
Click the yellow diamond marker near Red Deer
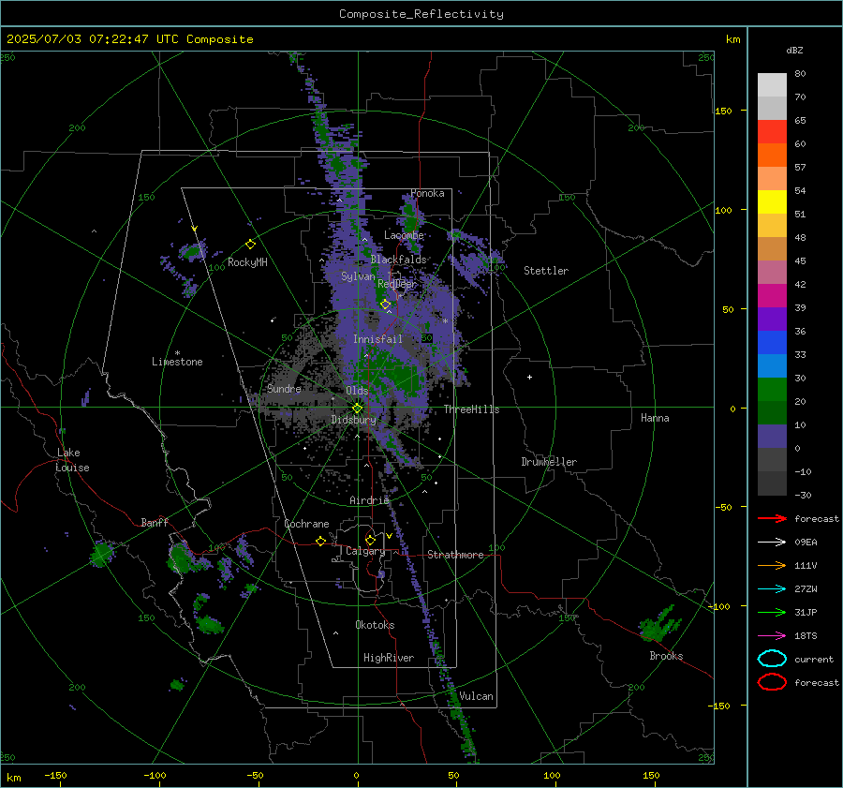coord(386,305)
